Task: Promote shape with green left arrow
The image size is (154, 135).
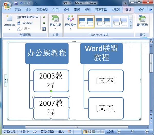Action: coord(44,17)
